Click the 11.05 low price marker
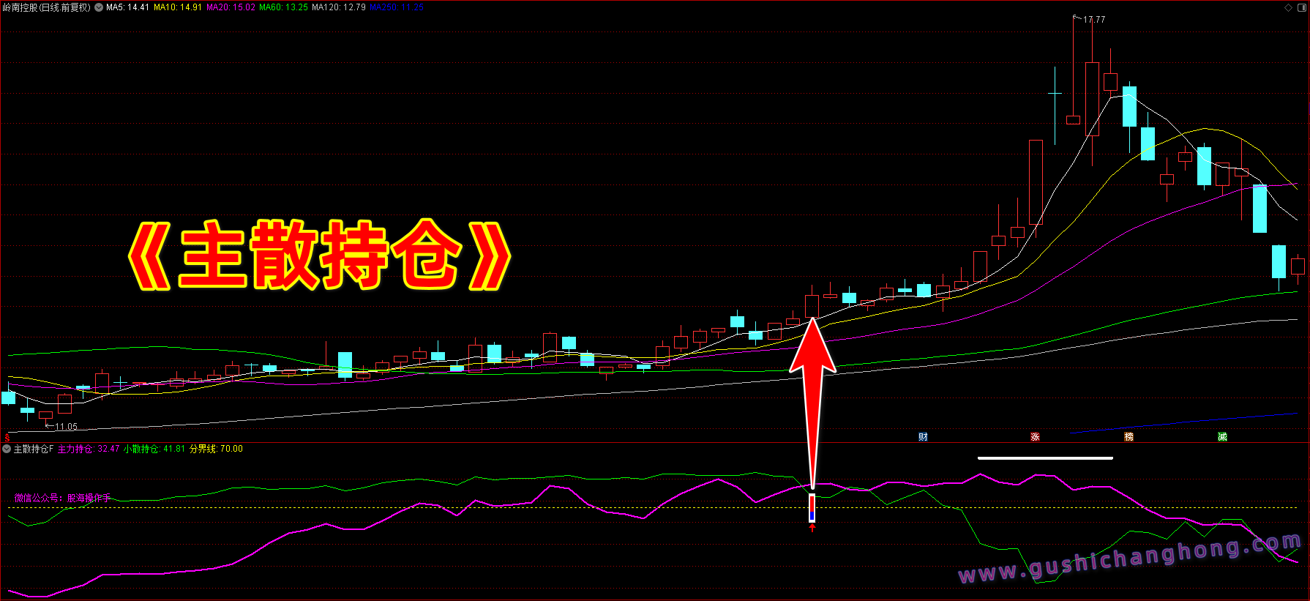This screenshot has height=601, width=1310. click(66, 427)
